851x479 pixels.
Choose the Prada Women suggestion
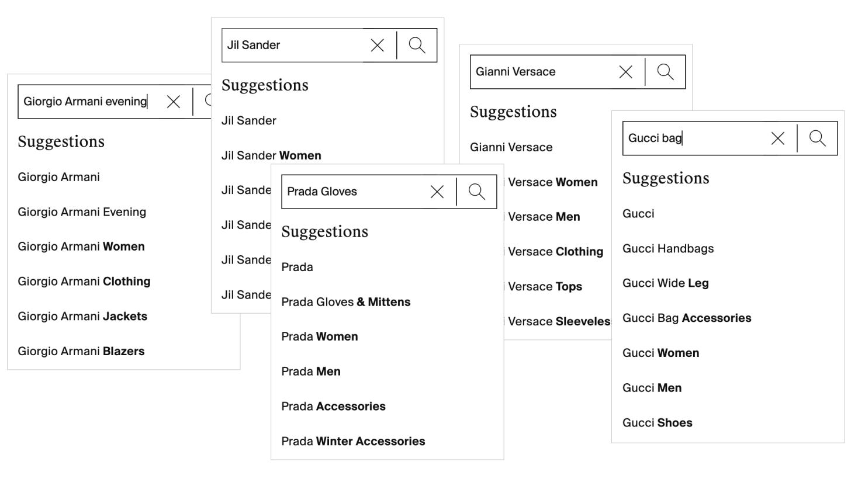[320, 336]
